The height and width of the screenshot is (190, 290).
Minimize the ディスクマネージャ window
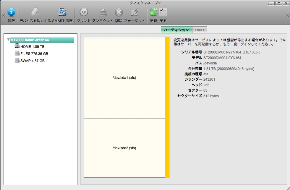pos(271,3)
